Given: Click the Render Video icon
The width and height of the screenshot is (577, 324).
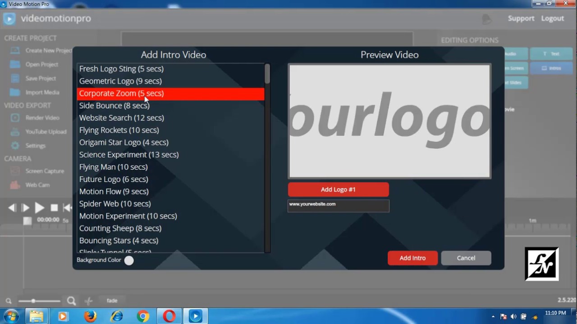Looking at the screenshot, I should (15, 118).
